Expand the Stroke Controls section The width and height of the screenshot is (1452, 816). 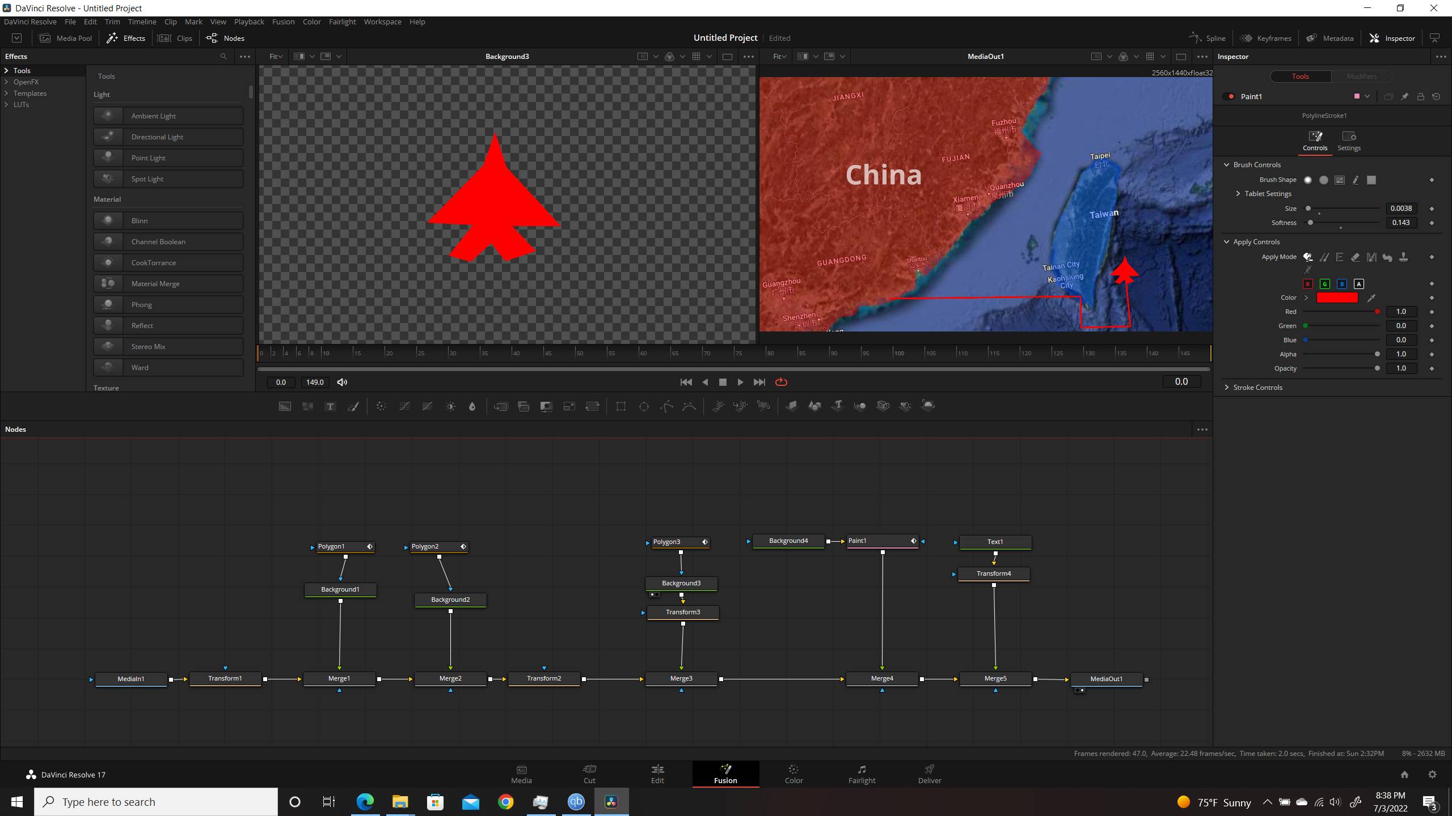(1227, 388)
